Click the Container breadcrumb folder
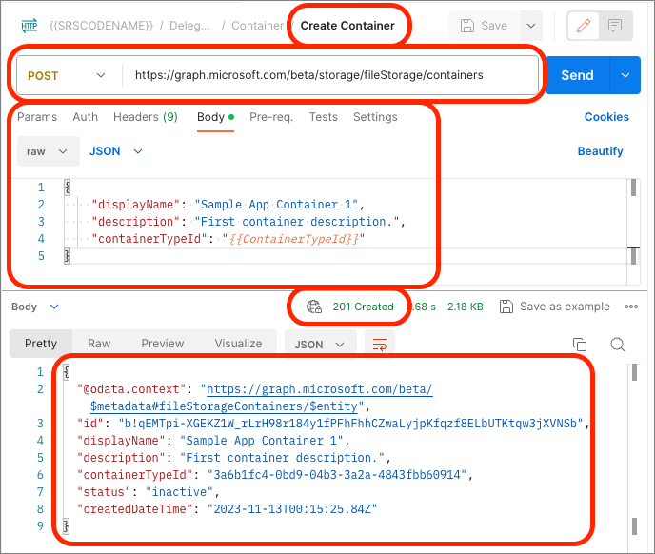This screenshot has height=554, width=655. [257, 26]
